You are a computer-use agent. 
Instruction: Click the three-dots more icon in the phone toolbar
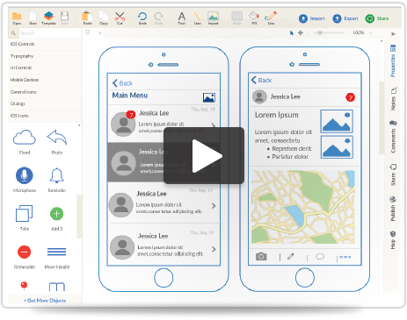pos(345,257)
